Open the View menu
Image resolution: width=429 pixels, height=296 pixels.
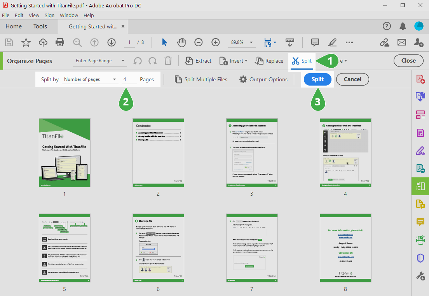(34, 15)
